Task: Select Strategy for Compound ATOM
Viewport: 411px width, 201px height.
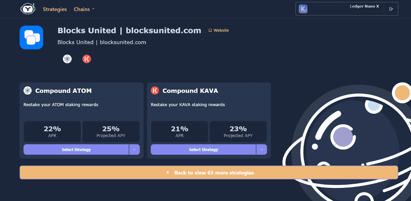Action: 76,149
